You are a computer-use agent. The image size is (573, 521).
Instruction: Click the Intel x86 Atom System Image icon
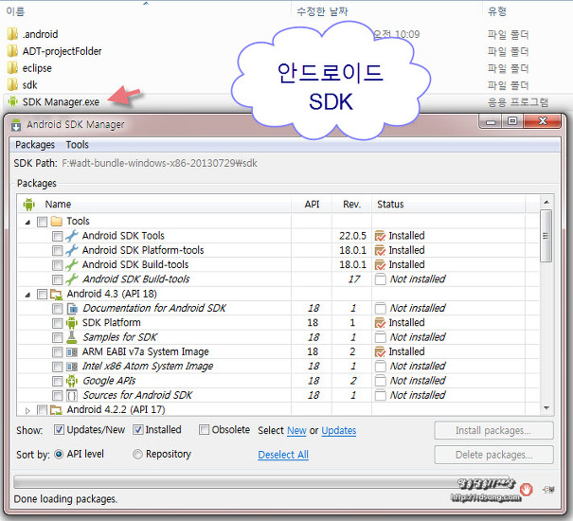72,367
